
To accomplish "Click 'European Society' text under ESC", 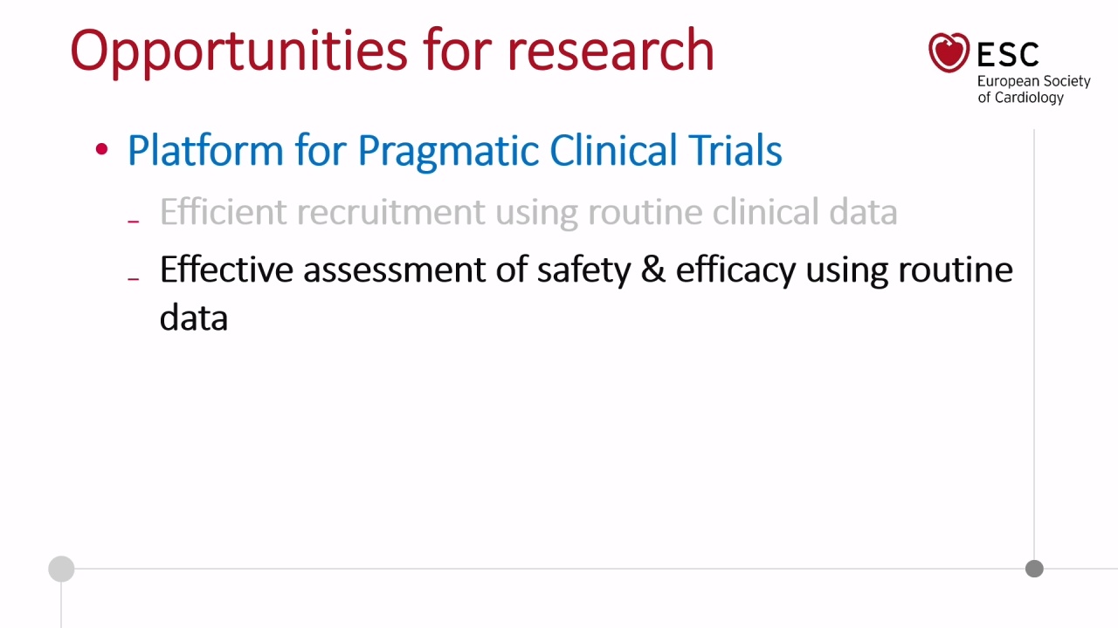I will [1034, 81].
